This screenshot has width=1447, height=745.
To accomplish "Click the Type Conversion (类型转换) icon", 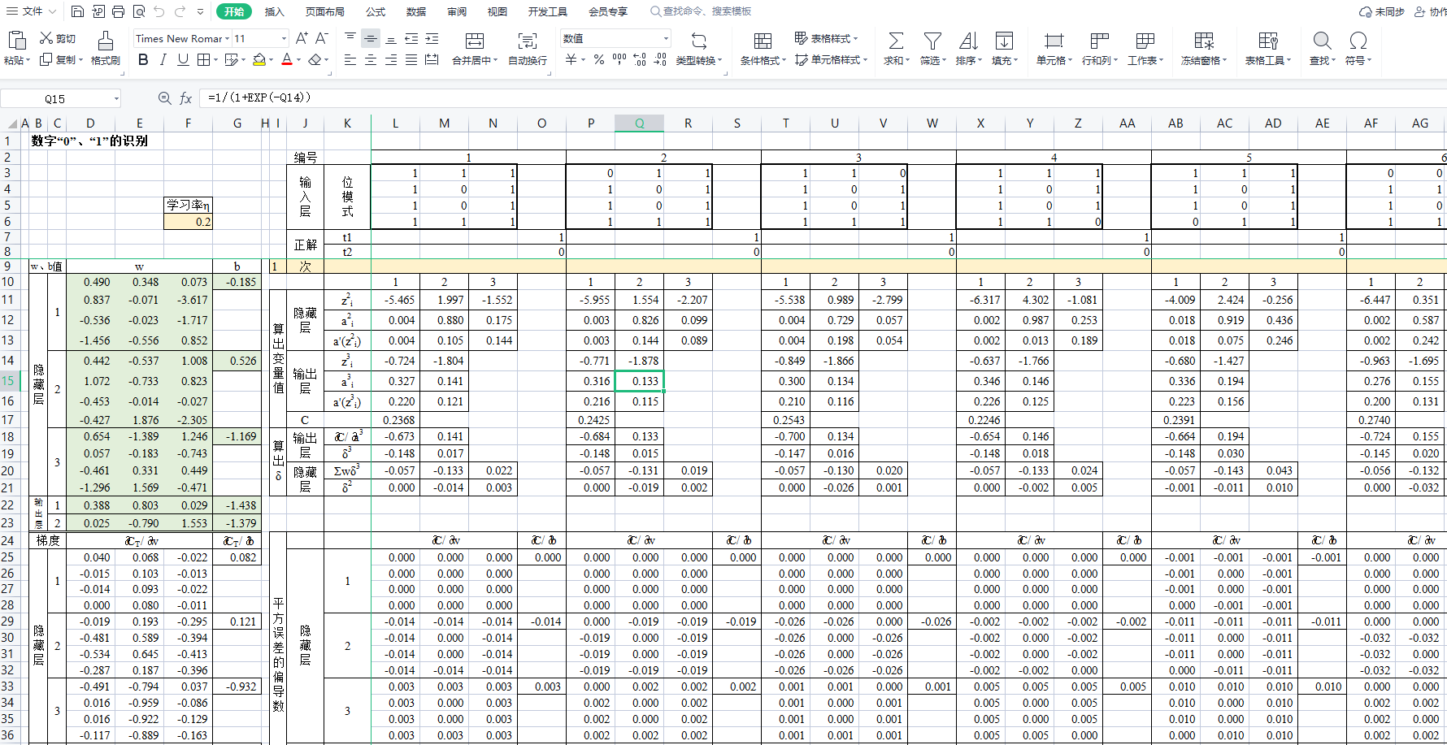I will pyautogui.click(x=698, y=41).
